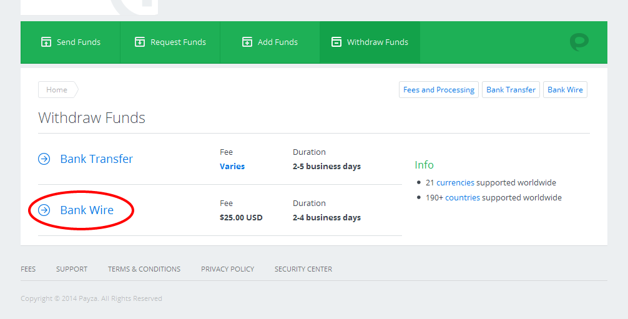628x319 pixels.
Task: Click the copyright 2014 Payza text
Action: 91,298
